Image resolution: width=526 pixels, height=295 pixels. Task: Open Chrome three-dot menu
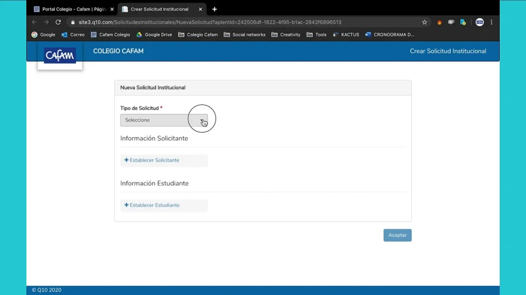[491, 22]
